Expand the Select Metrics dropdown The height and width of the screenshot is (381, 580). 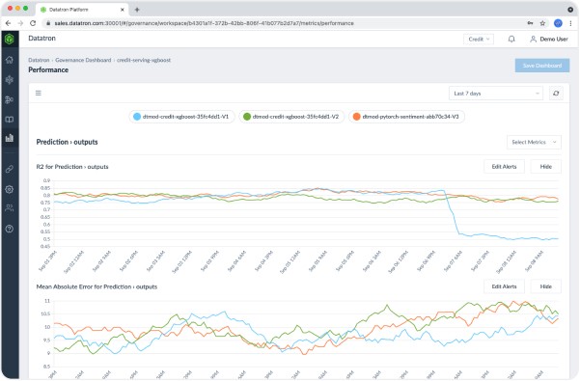click(534, 142)
